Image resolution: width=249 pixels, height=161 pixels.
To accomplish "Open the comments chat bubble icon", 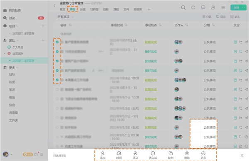I will point(203,7).
